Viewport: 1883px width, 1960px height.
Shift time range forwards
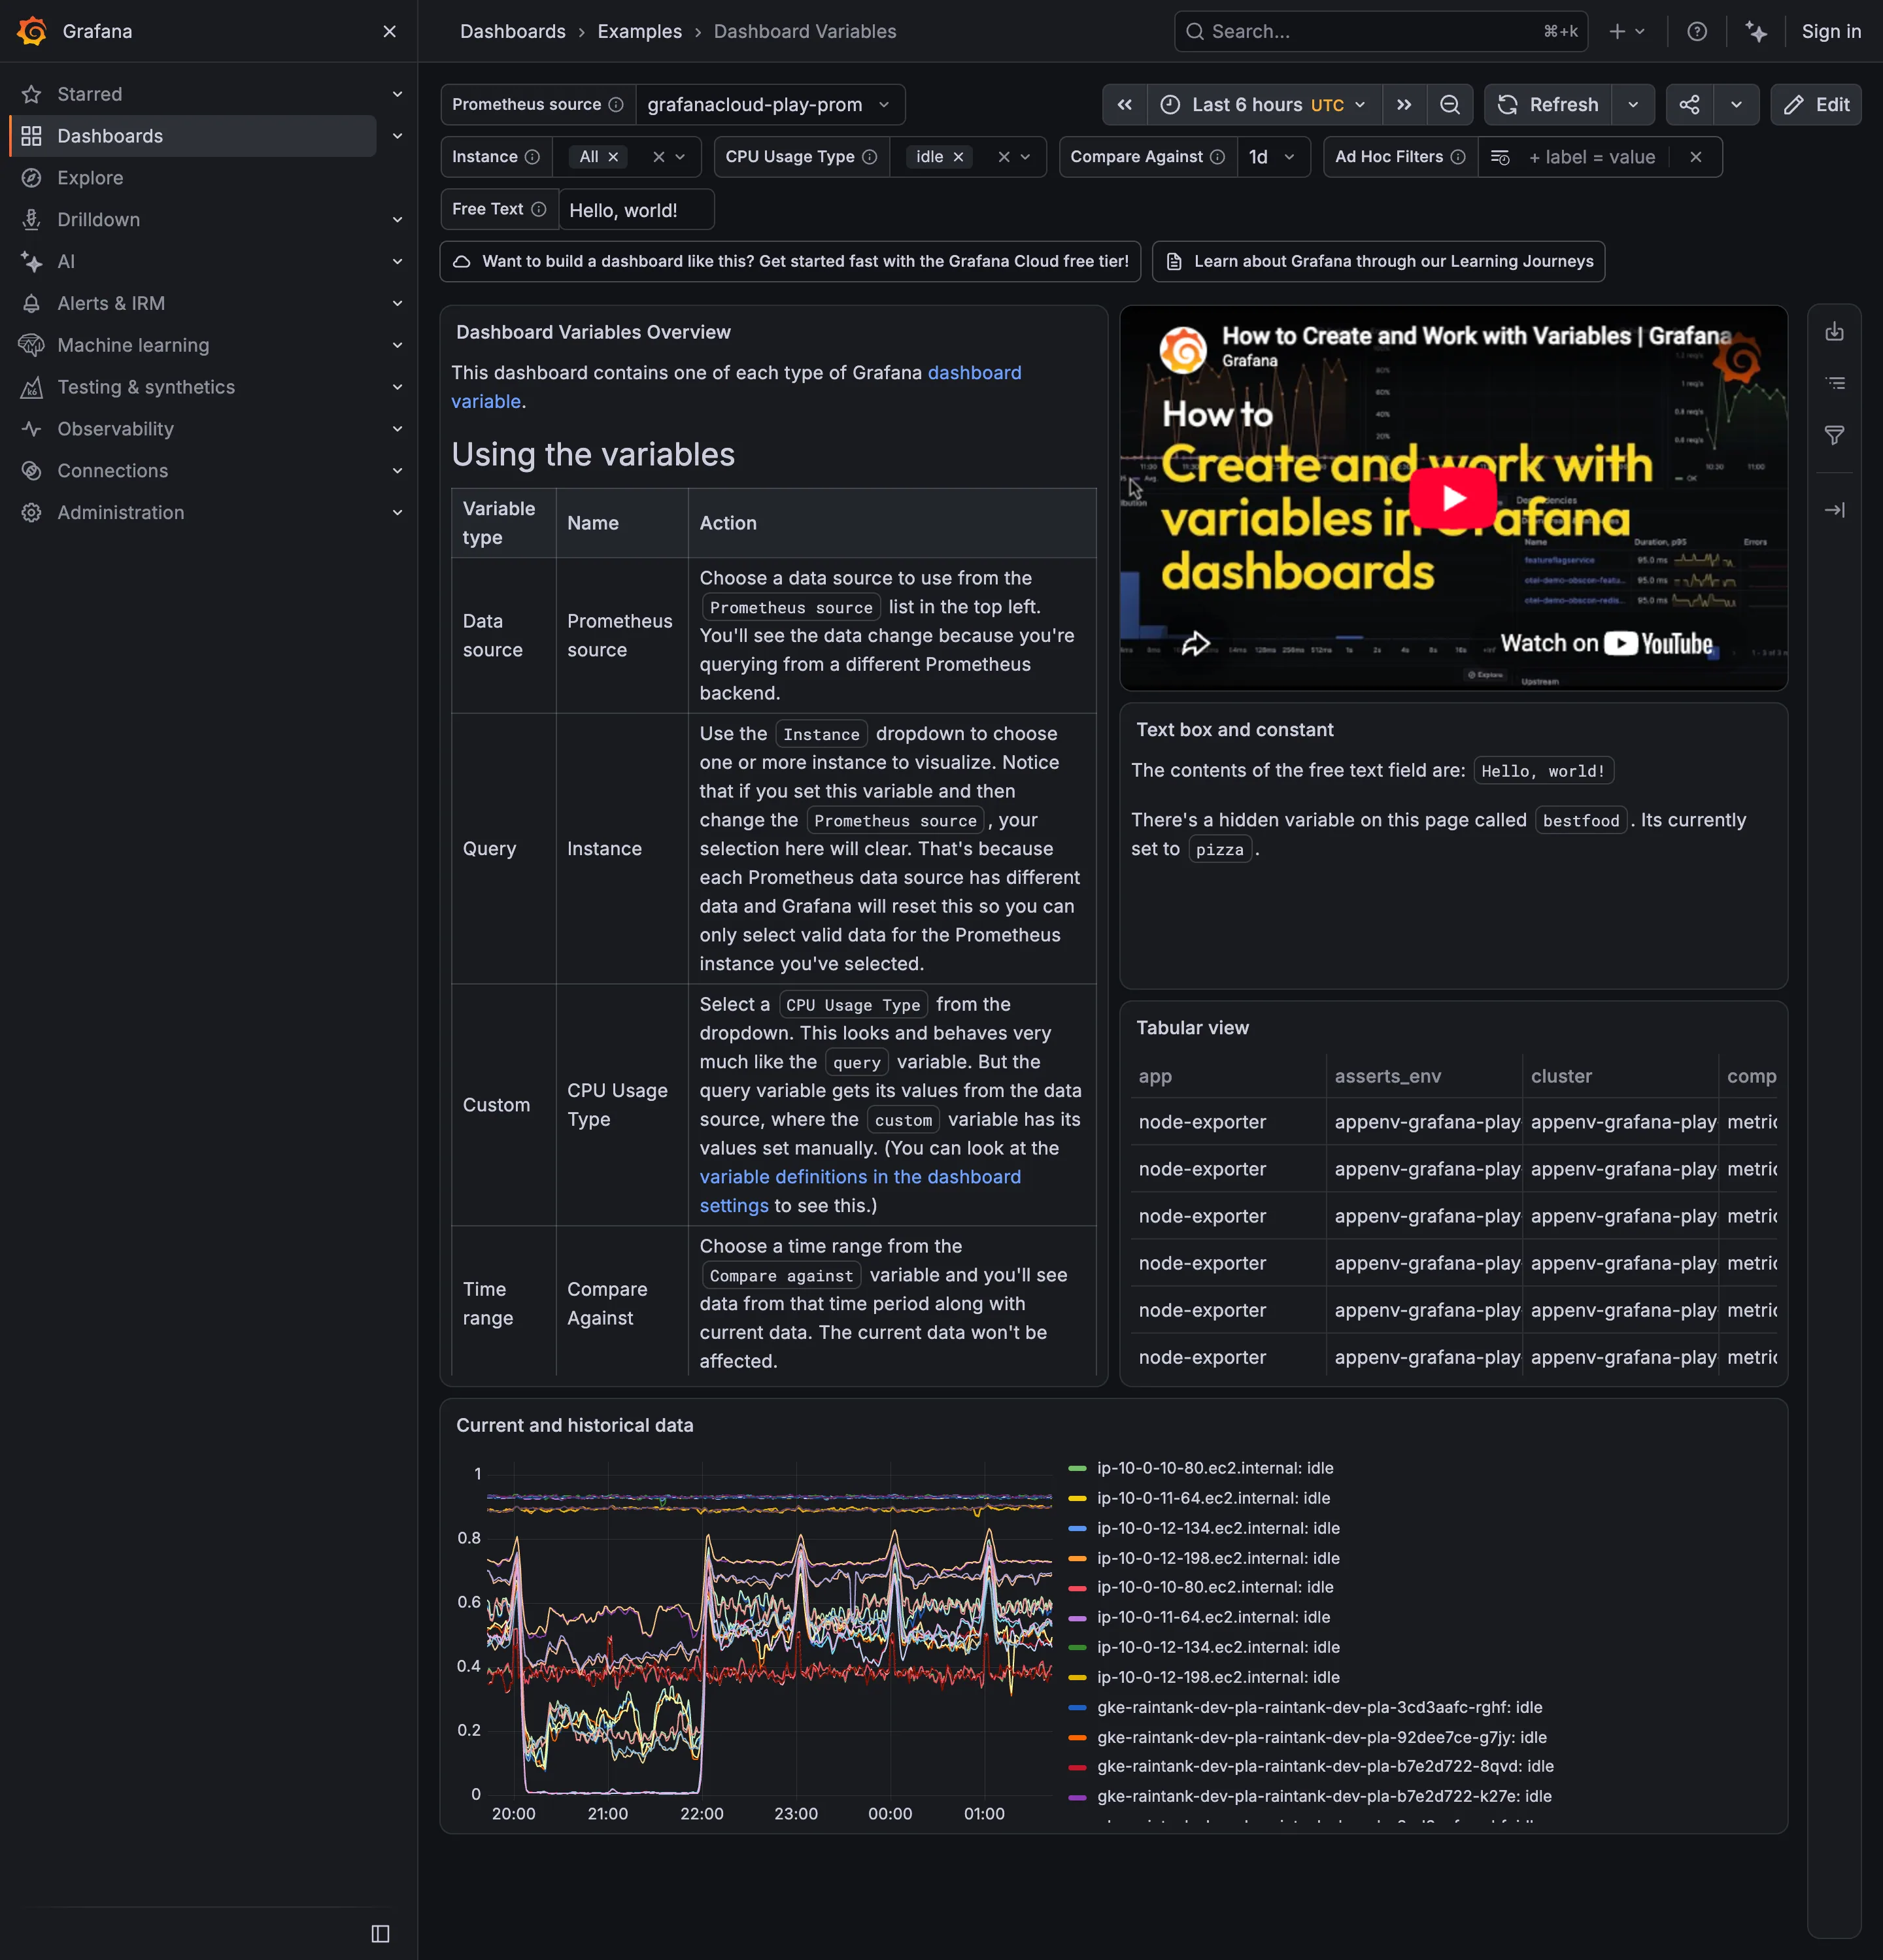(1404, 105)
